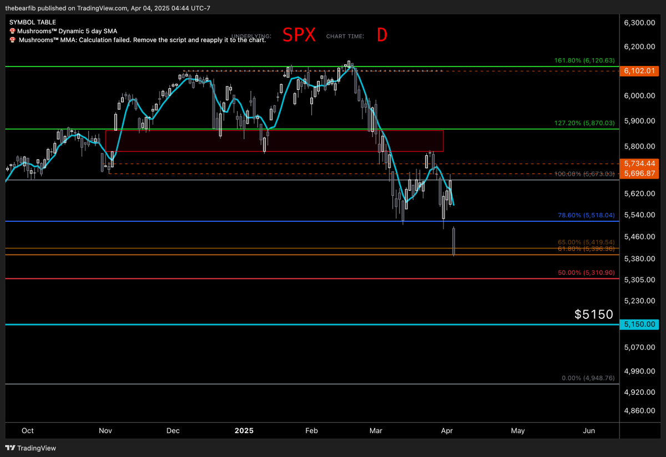Select the Mushrooms Dynamic 5 day SMA indicator label
This screenshot has height=457, width=666.
click(68, 31)
